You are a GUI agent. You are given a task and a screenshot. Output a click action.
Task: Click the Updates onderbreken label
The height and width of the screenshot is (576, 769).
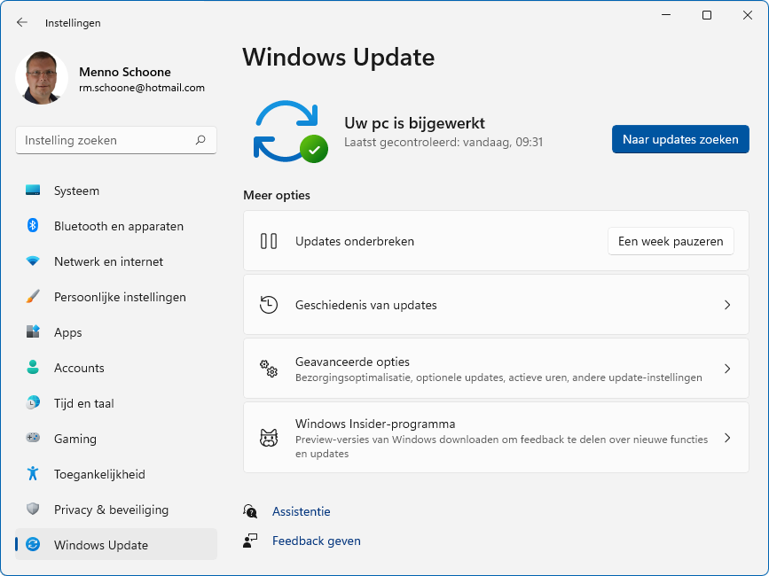pyautogui.click(x=355, y=241)
